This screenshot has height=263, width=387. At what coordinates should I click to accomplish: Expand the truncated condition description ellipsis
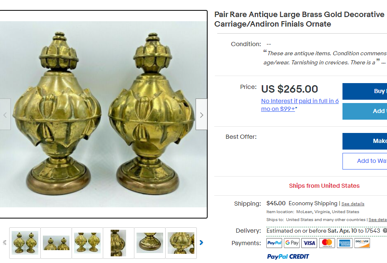tap(383, 63)
